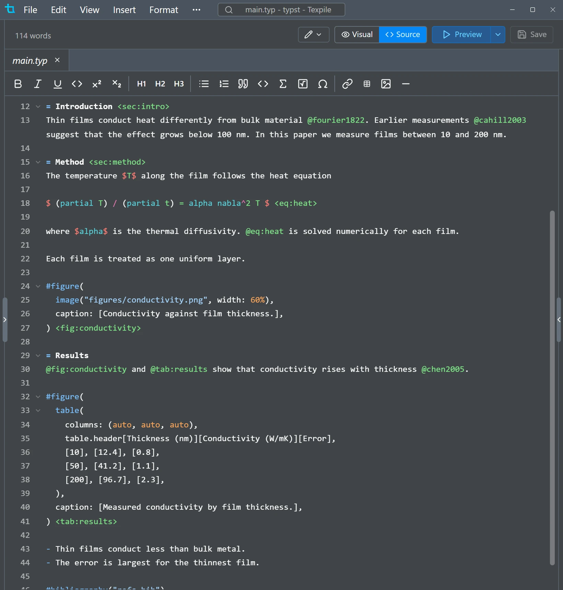This screenshot has height=590, width=563.
Task: Insert a square root formula
Action: click(303, 84)
